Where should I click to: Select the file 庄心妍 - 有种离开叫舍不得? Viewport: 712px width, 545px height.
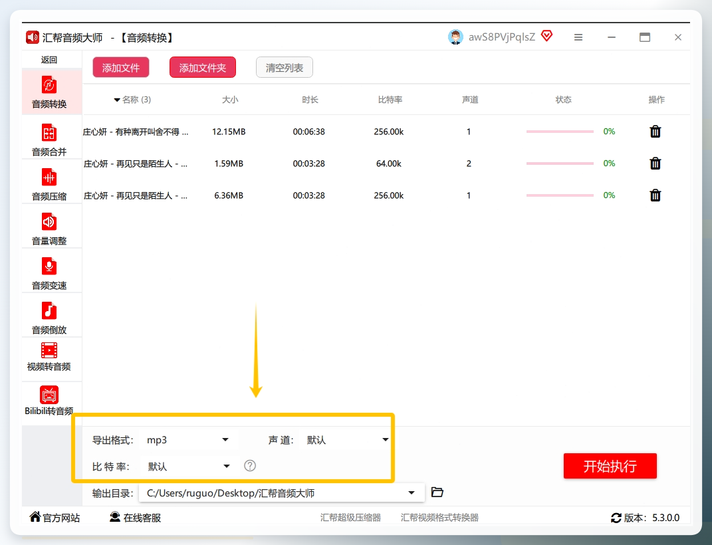tap(136, 132)
